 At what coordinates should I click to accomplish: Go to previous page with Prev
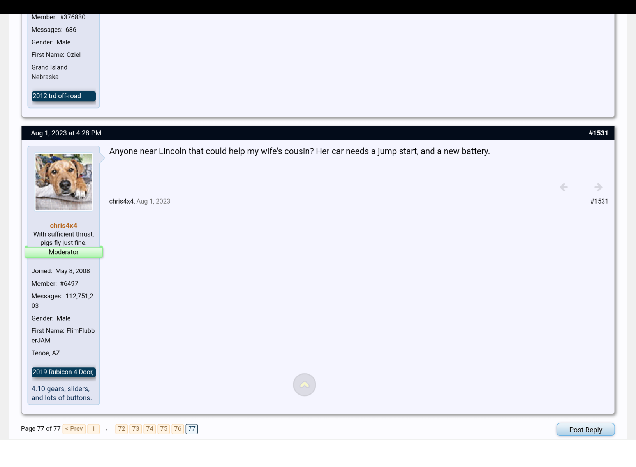[74, 429]
